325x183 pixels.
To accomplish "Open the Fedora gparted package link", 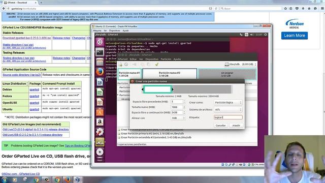I will point(34,96).
